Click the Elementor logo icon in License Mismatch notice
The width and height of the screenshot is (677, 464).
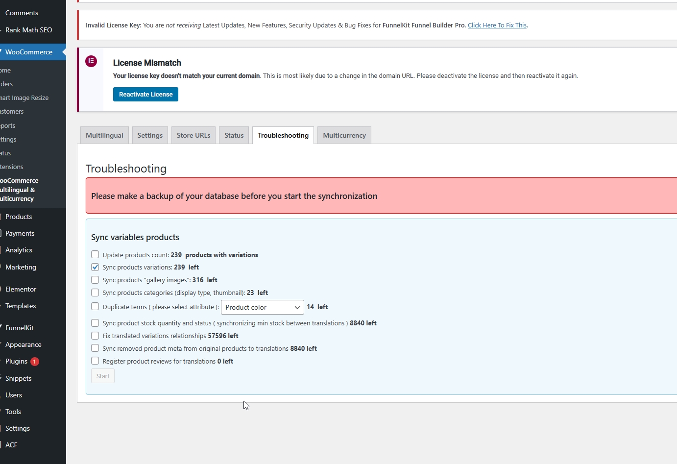click(x=91, y=61)
